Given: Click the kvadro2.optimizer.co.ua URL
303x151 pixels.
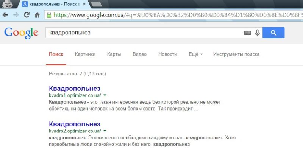Looking at the screenshot, I should tap(75, 131).
